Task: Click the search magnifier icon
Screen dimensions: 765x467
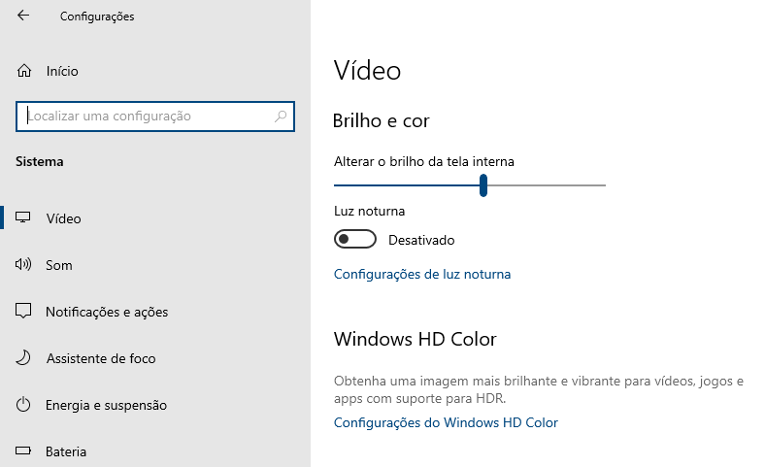Action: click(281, 117)
